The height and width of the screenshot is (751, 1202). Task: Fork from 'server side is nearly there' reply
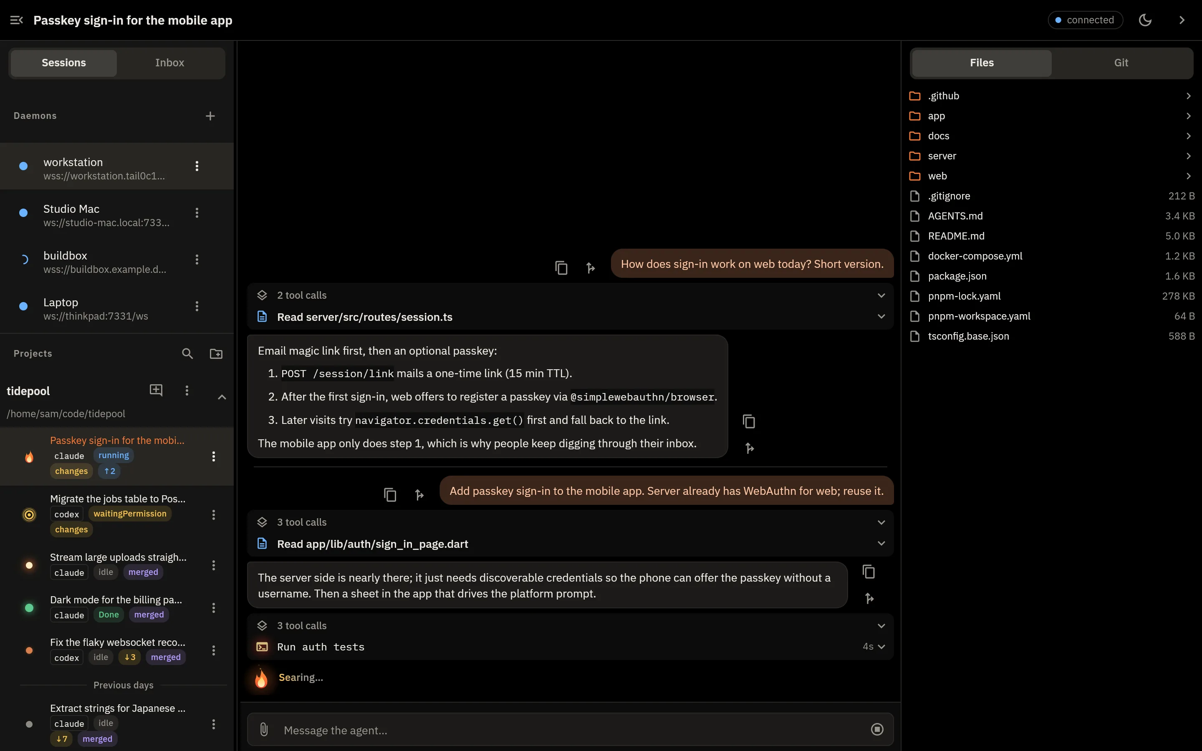tap(869, 598)
